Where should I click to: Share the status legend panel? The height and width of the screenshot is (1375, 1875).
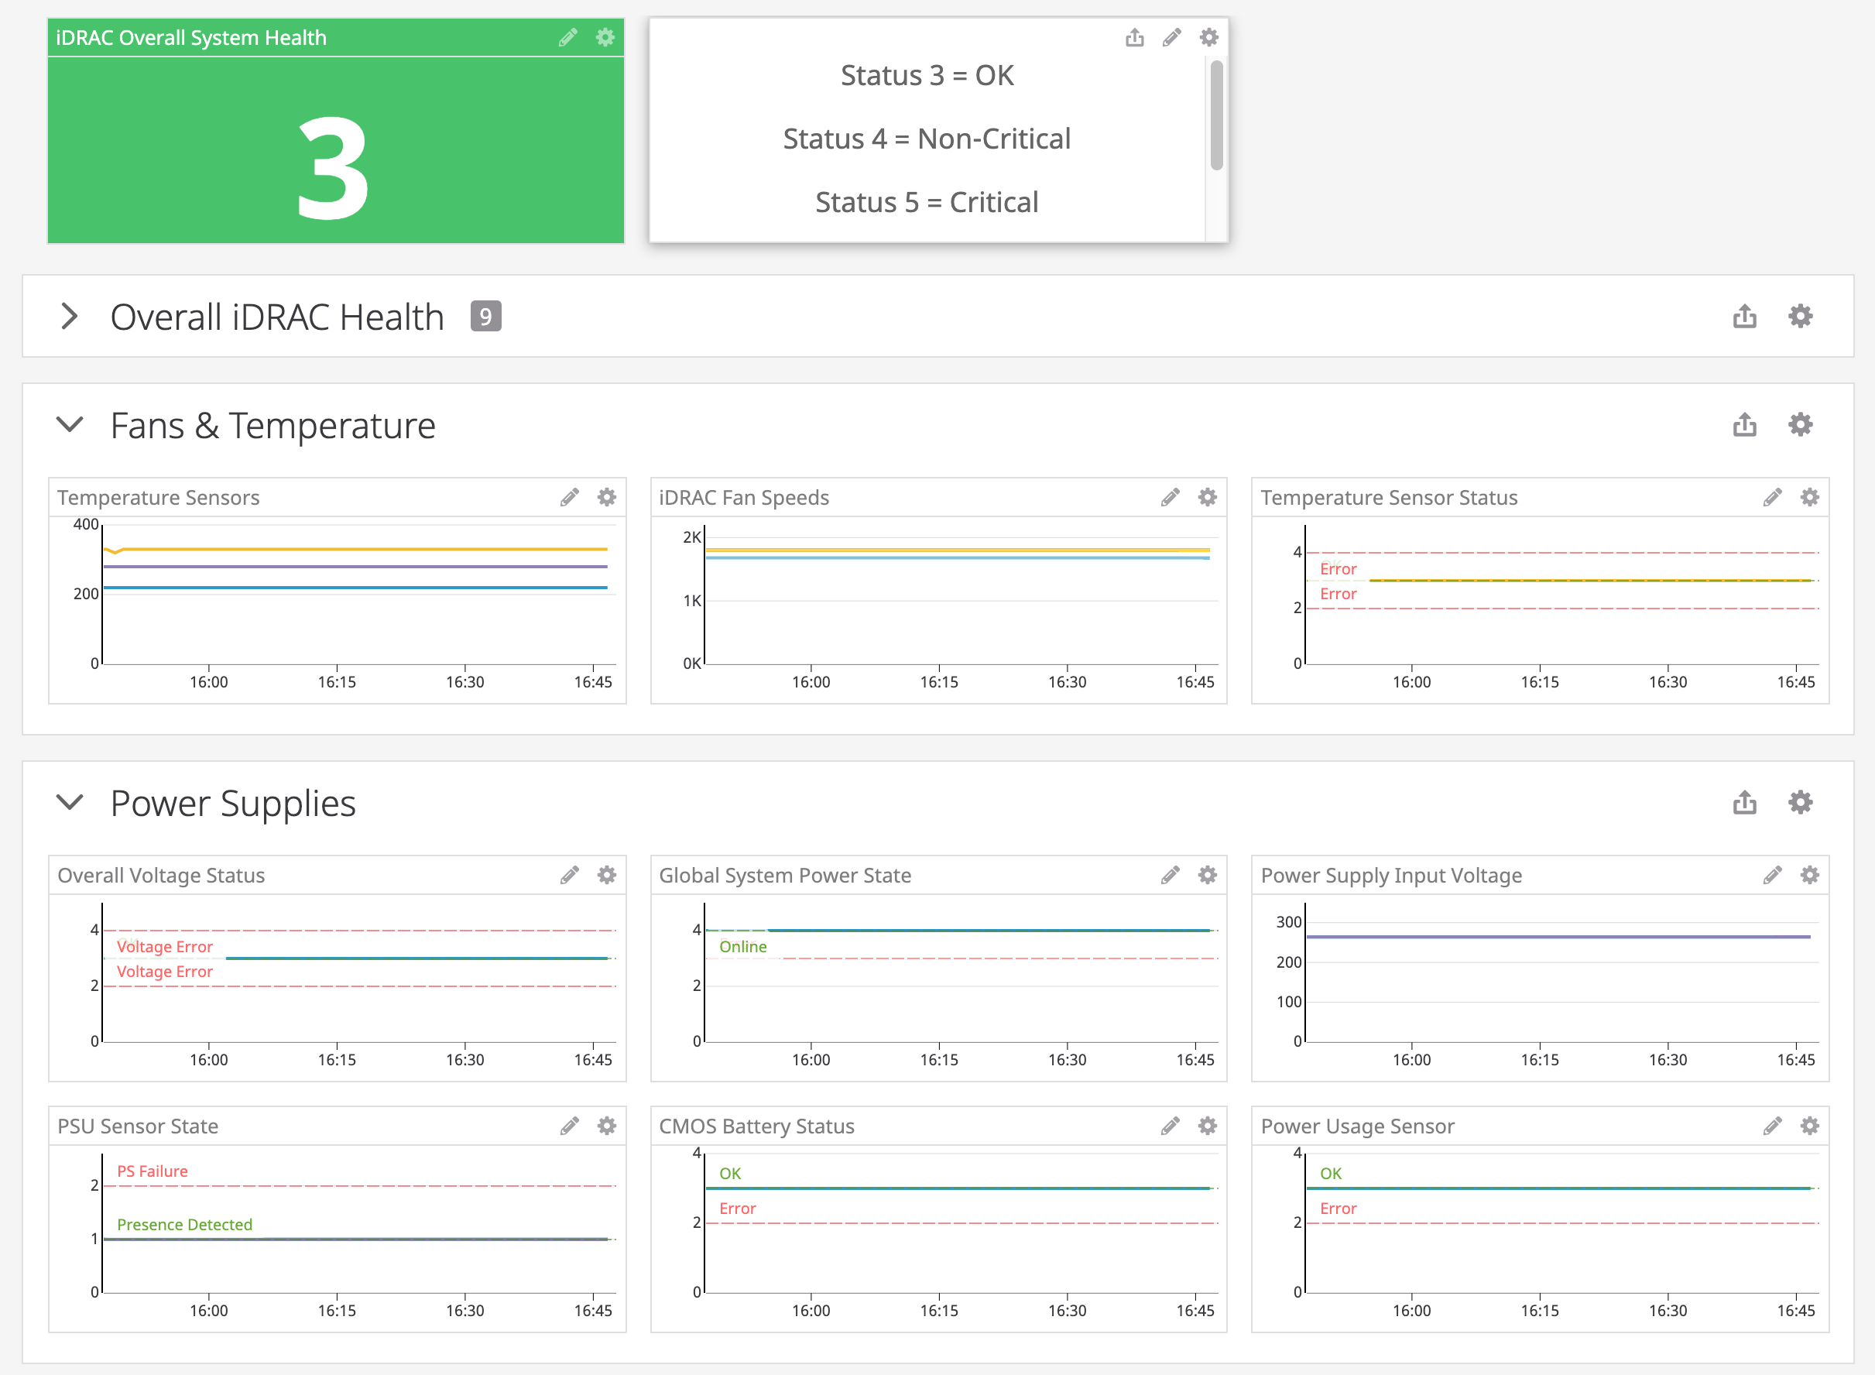tap(1135, 37)
